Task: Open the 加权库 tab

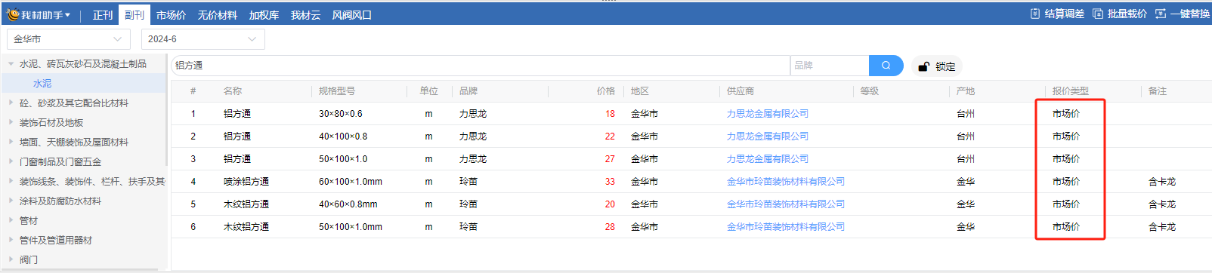Action: pyautogui.click(x=264, y=15)
